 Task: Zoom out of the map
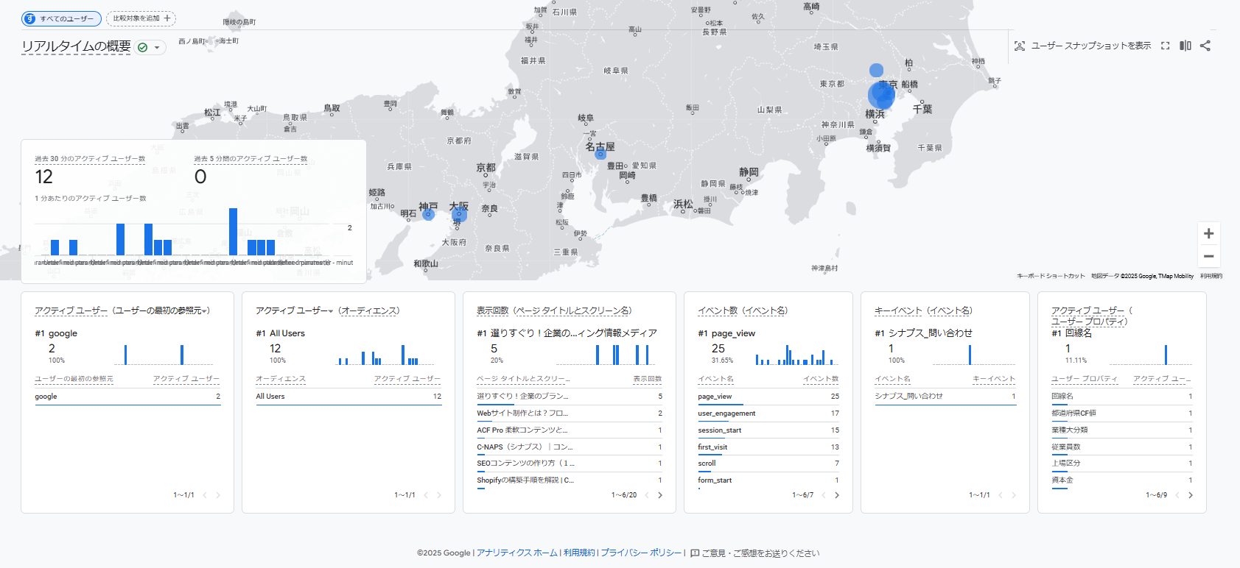click(1208, 256)
